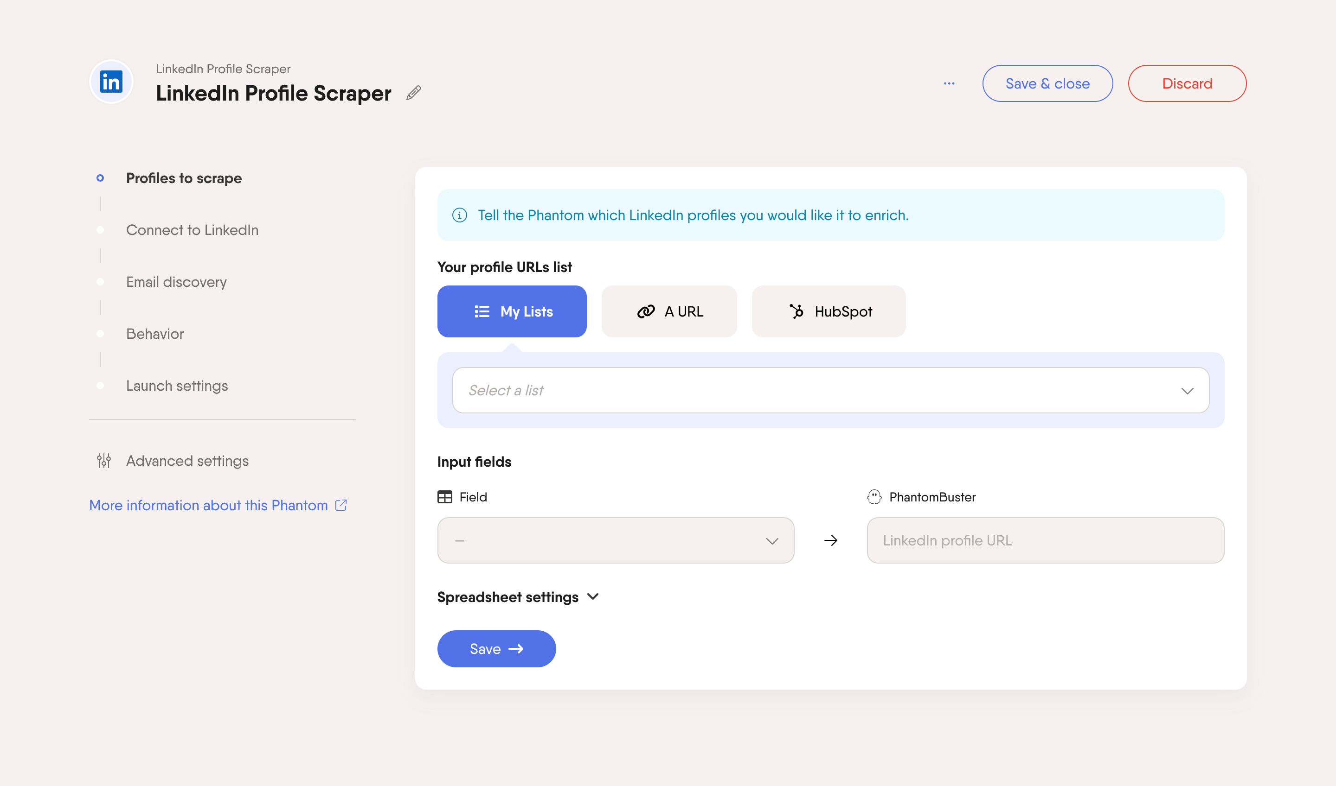
Task: Choose the HubSpot source option
Action: (x=829, y=311)
